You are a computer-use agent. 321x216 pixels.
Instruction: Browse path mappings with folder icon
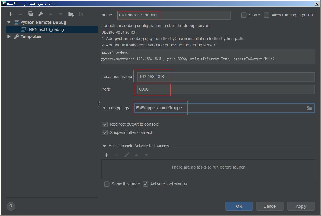309,108
